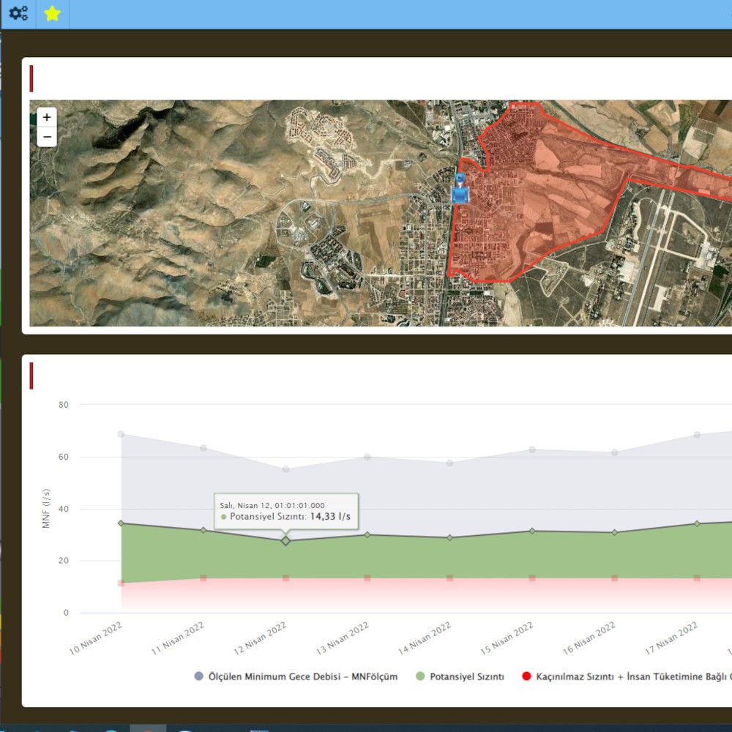The image size is (732, 732).
Task: Click the '17 Nisan 2022' axis label
Action: (671, 638)
